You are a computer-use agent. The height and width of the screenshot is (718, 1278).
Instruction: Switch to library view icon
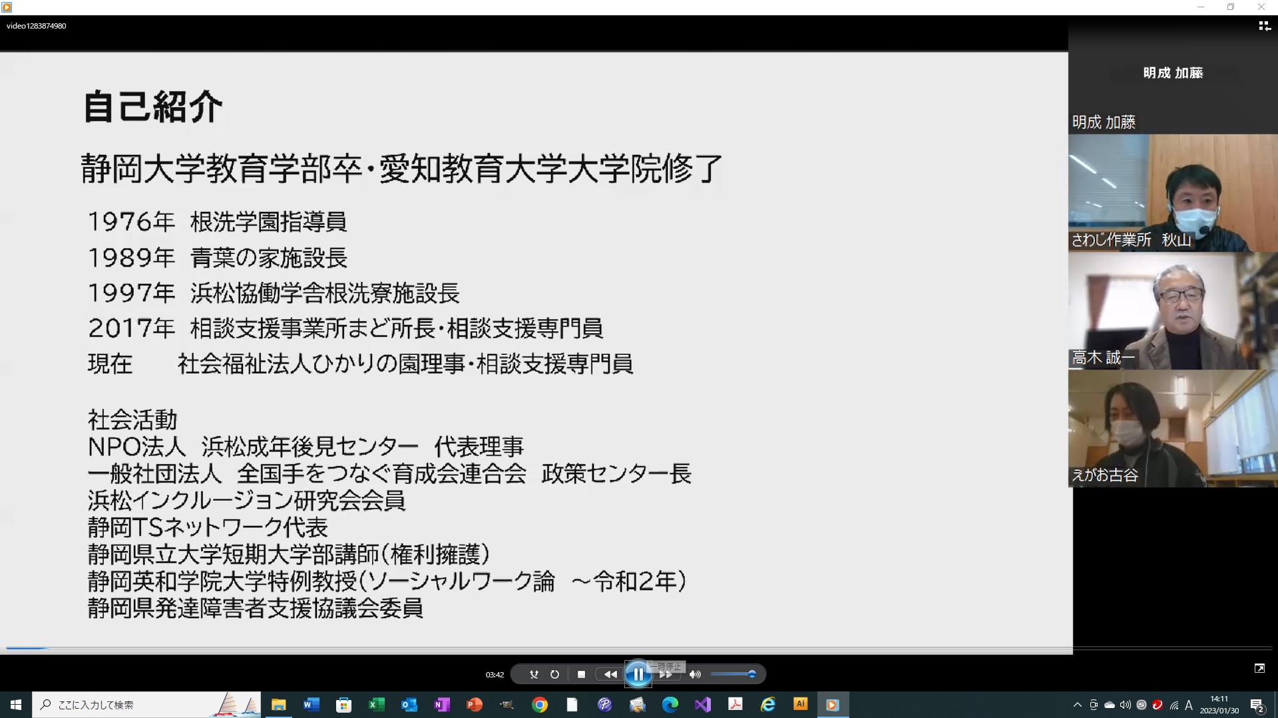coord(1264,26)
